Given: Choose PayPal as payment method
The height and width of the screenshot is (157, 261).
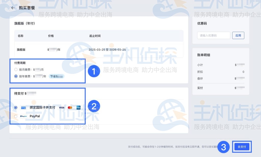Looking at the screenshot, I should pyautogui.click(x=15, y=116).
